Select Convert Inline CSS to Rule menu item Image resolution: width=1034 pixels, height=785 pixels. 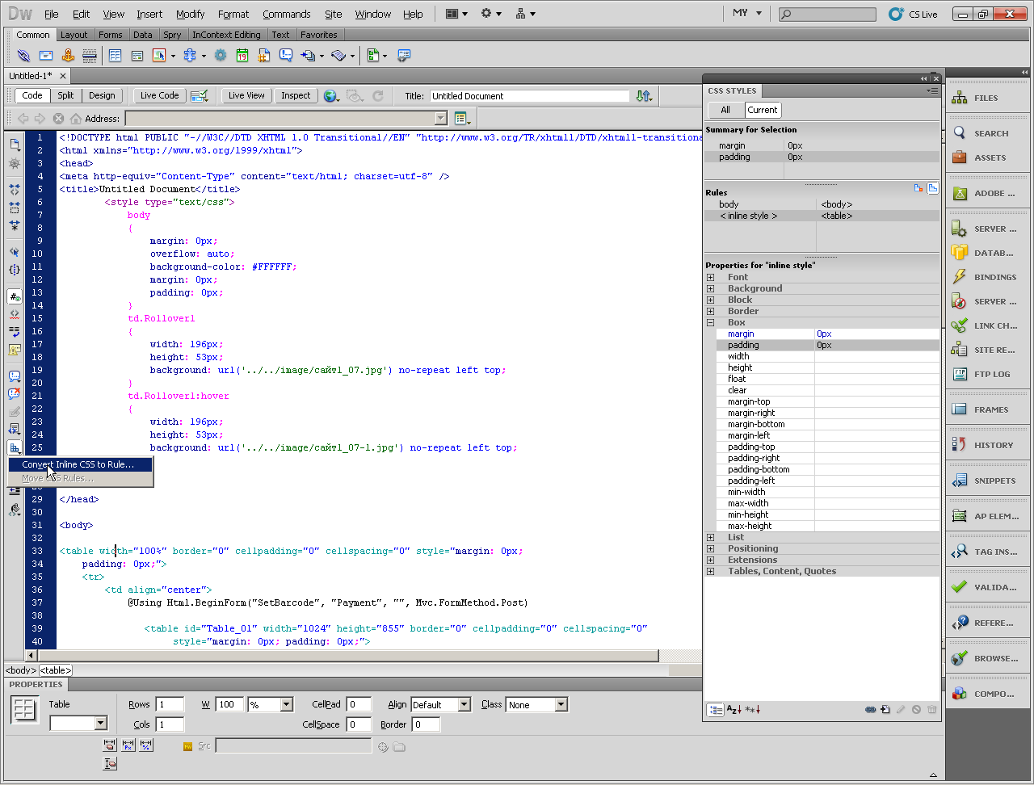[x=78, y=464]
